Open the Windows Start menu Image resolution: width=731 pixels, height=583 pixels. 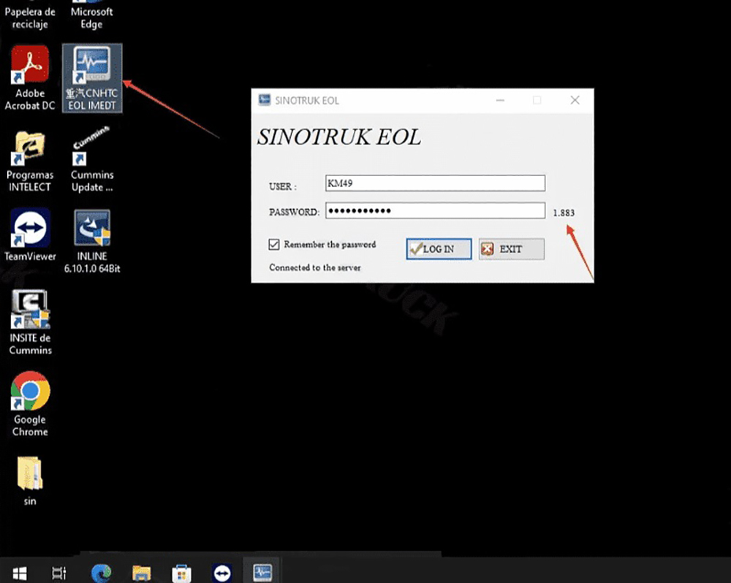coord(20,572)
